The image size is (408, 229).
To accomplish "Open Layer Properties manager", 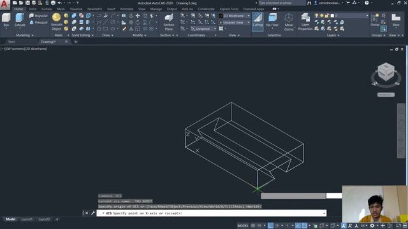I will point(305,22).
